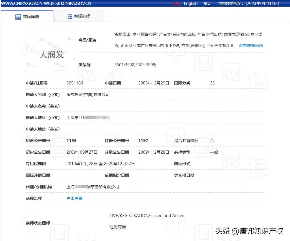Click the 专用权期限 date range value

[x=101, y=164]
